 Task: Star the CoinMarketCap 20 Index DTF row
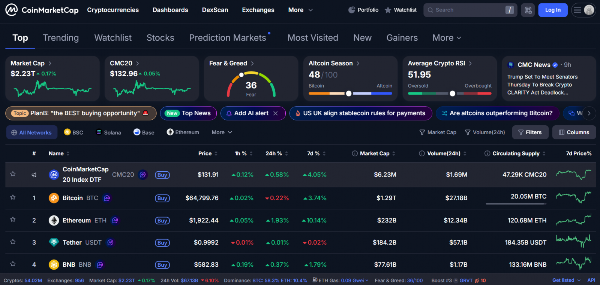click(x=13, y=174)
